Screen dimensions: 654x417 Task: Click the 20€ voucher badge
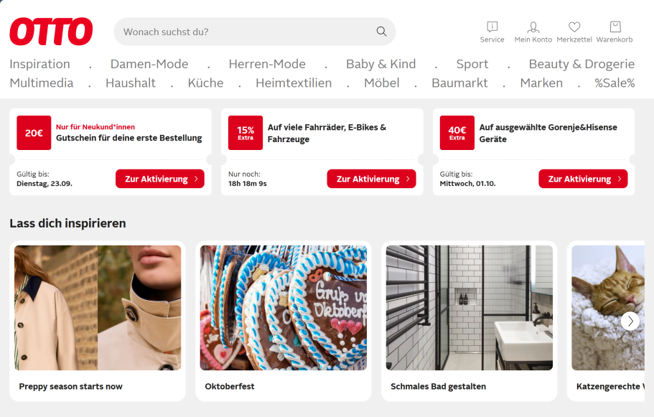point(34,133)
